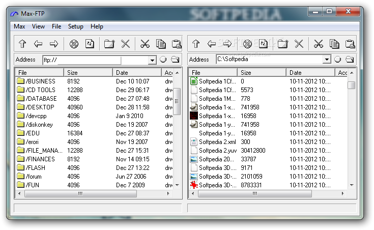This screenshot has width=374, height=230.
Task: Click the Stop icon in FTP pane toolbar
Action: click(74, 44)
